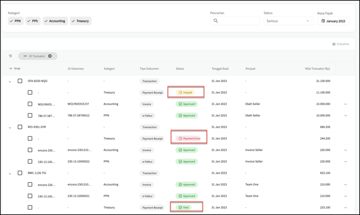
Task: Open the Status dropdown showing Semua
Action: [x=288, y=21]
